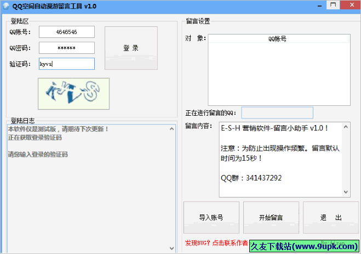Click the down arrow of 留言内容 scrollbar
This screenshot has width=361, height=254.
point(346,192)
